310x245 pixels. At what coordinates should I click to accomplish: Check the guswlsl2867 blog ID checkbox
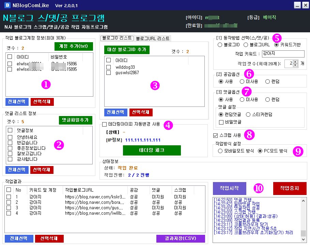109,73
